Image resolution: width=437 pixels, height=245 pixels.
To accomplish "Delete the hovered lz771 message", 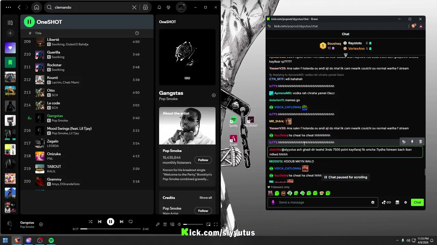I will coord(420,142).
